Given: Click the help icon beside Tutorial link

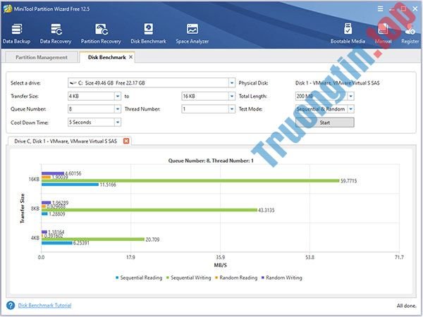Looking at the screenshot, I should [x=11, y=305].
